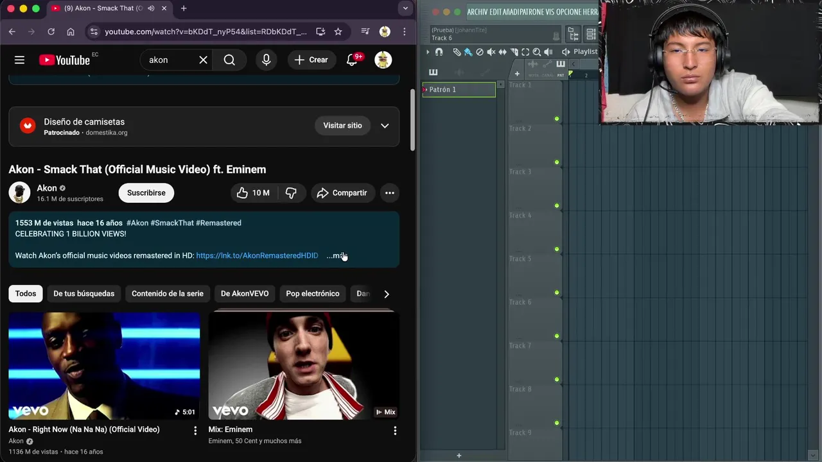
Task: Select the Playback speaker tool in playlist toolbar
Action: [548, 52]
